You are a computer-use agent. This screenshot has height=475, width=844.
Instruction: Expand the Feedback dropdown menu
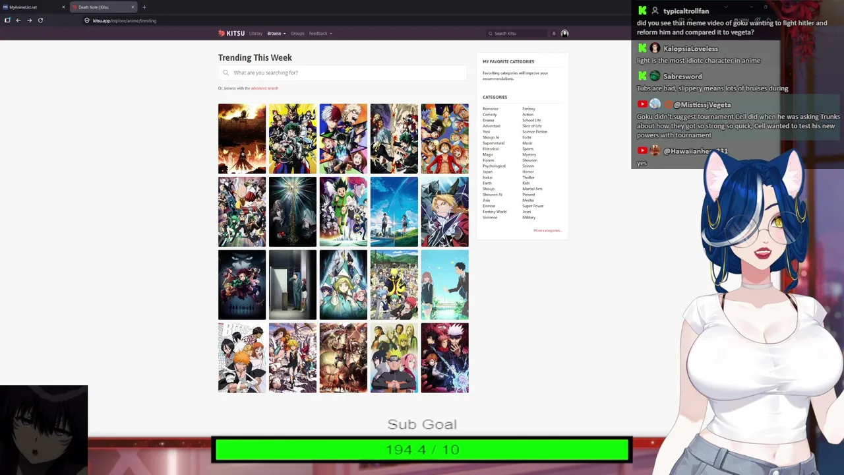(x=320, y=33)
